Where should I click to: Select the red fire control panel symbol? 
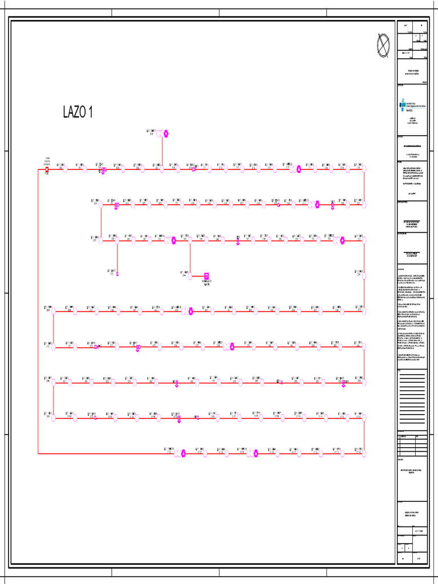point(47,169)
